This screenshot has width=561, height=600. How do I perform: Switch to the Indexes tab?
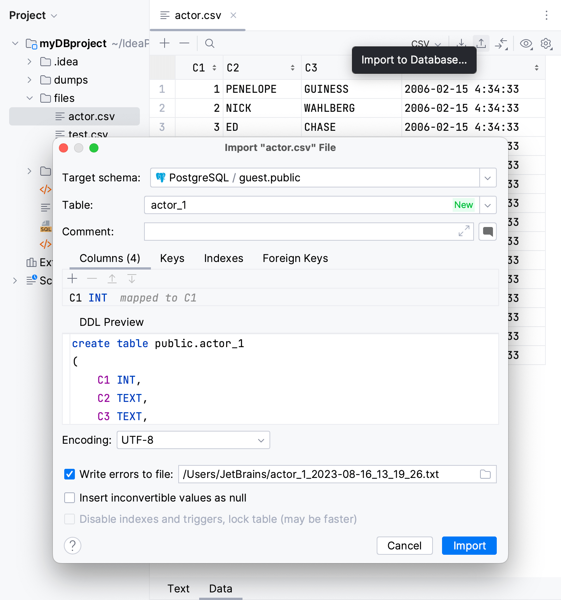tap(223, 259)
